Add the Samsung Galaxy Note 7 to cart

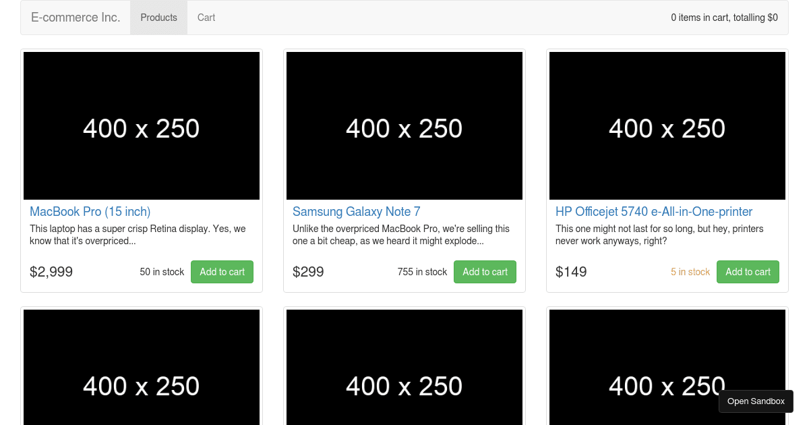pos(485,272)
